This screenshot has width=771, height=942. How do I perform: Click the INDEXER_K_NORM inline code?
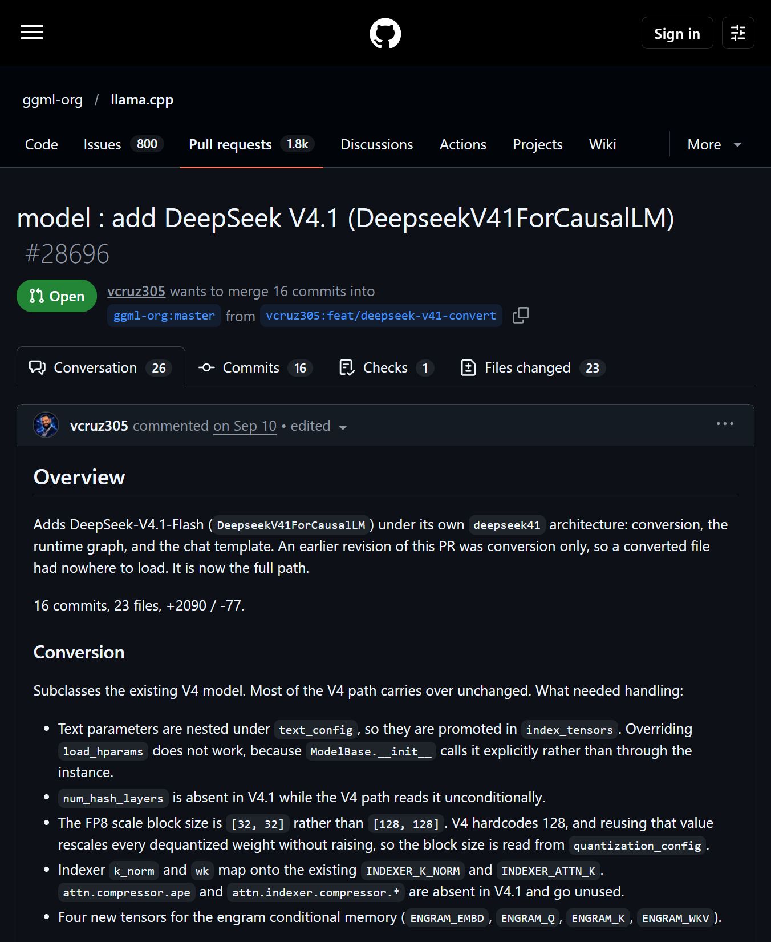[x=413, y=871]
